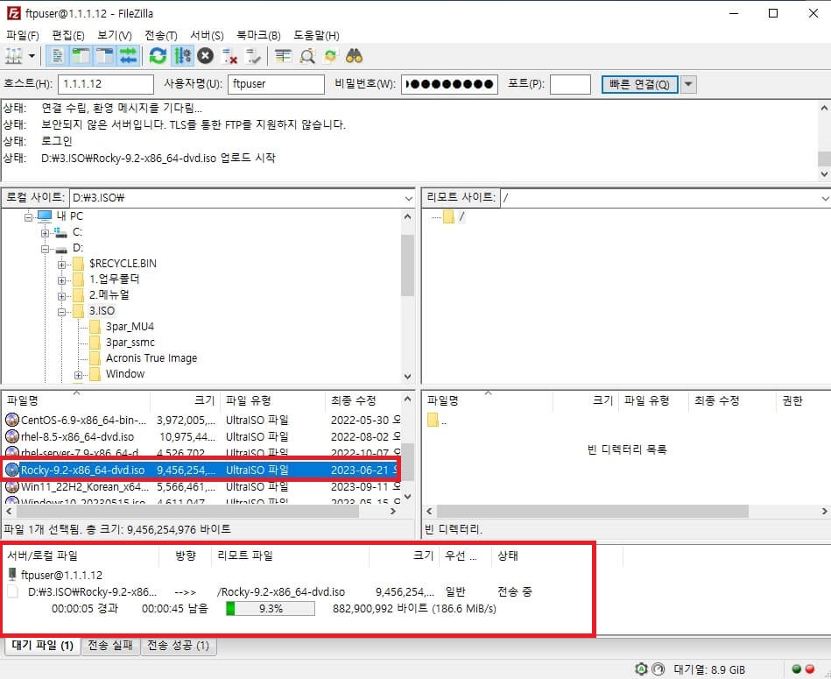The image size is (831, 679).
Task: Open the Site Manager dropdown arrow
Action: point(32,56)
